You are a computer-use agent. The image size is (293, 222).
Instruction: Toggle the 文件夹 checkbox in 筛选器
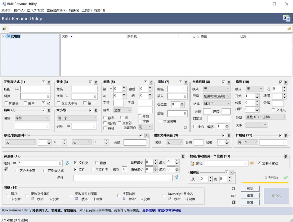(77, 163)
